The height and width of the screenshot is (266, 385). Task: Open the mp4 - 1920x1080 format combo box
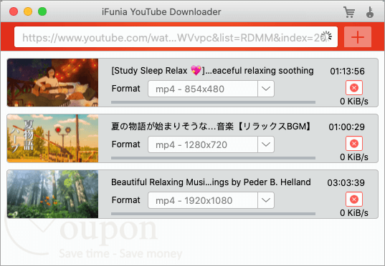(211, 200)
